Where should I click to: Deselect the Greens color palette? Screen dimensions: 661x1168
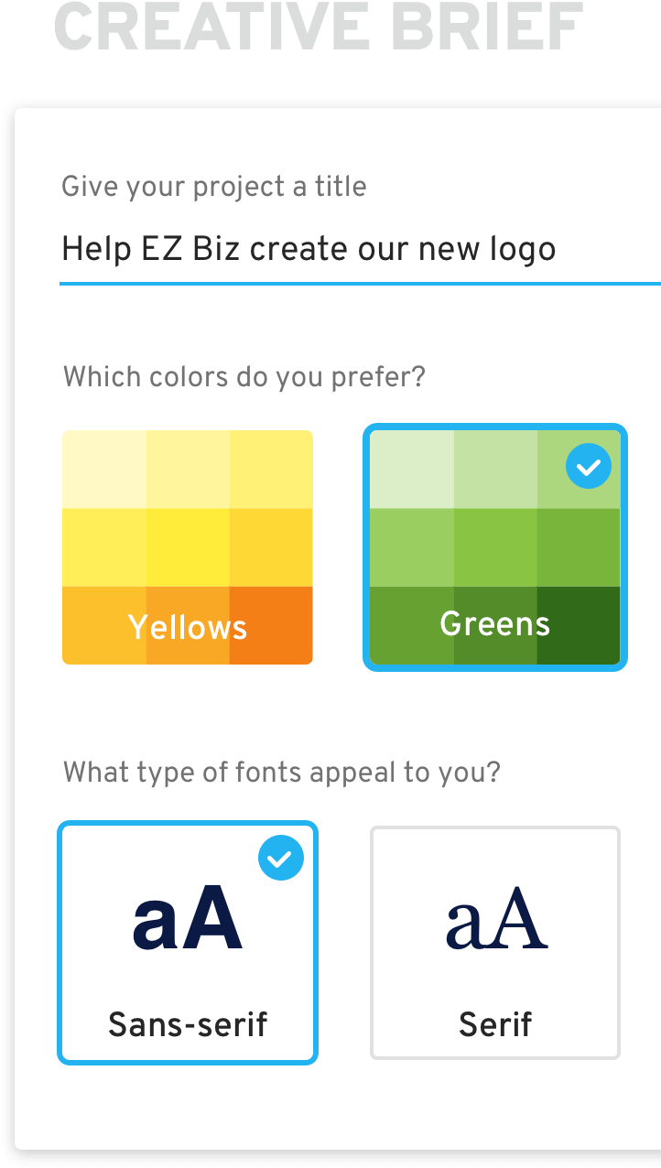click(x=494, y=547)
